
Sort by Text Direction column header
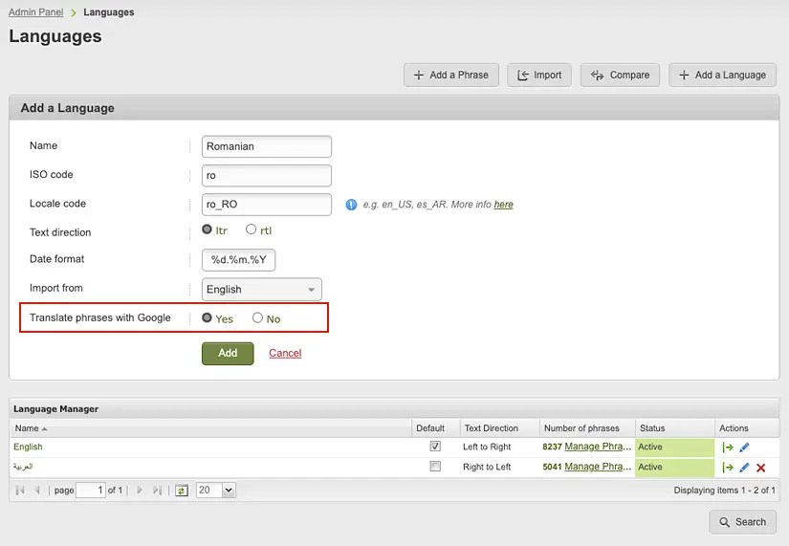(x=499, y=428)
